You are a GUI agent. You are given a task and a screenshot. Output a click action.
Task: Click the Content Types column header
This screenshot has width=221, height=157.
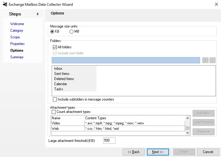(135, 118)
